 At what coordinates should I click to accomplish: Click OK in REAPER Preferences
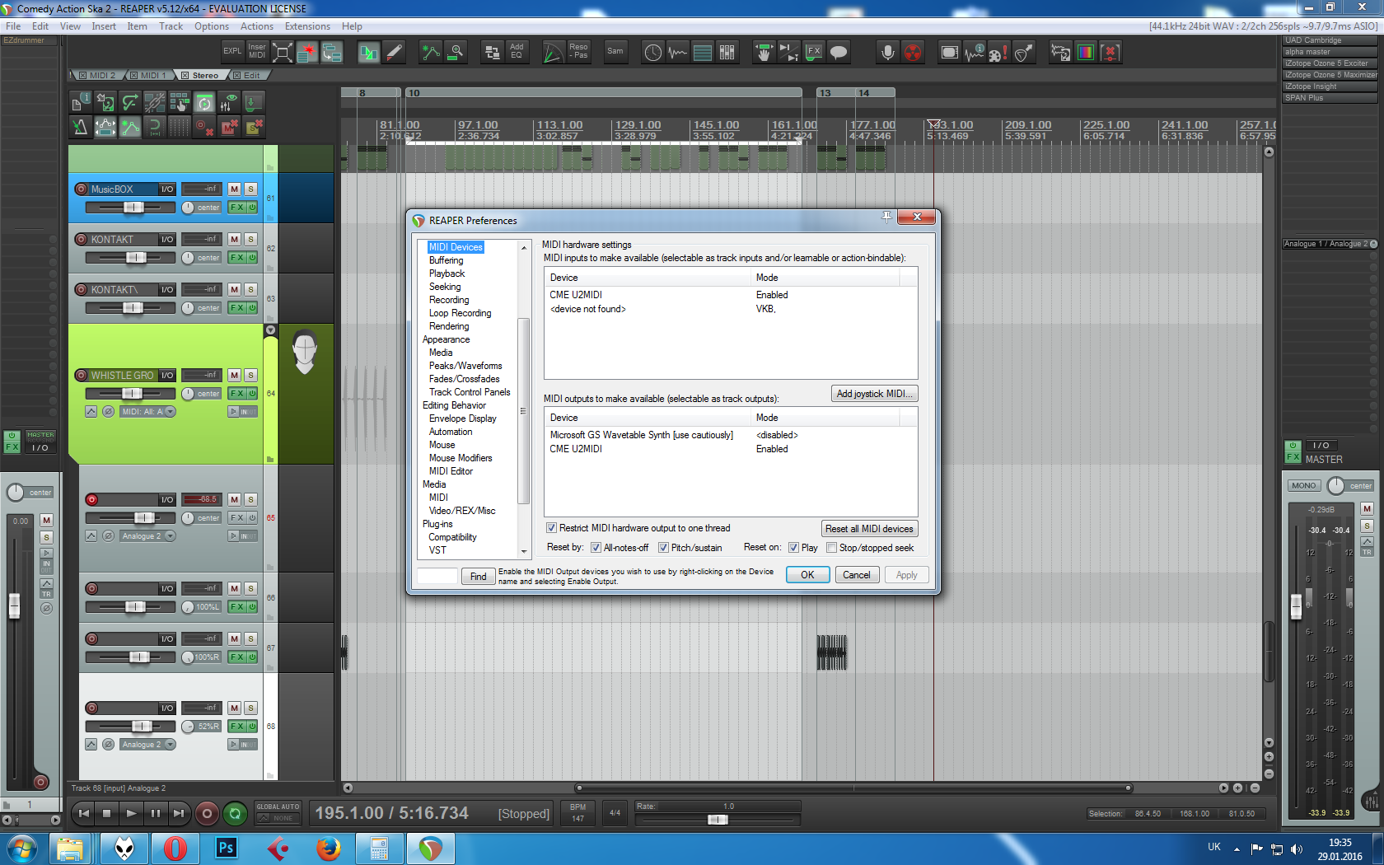click(807, 575)
